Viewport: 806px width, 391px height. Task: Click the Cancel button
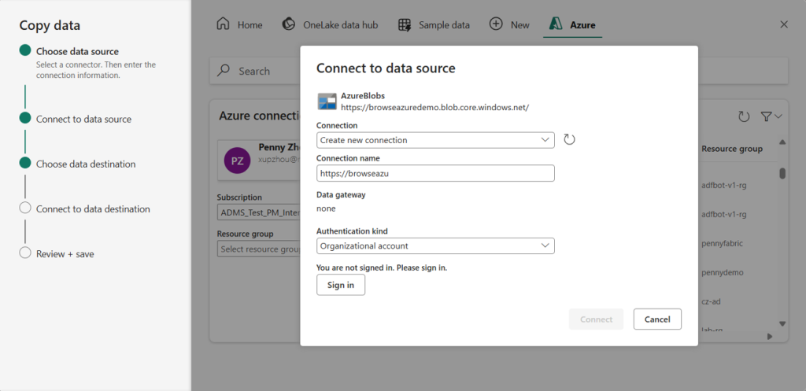[x=657, y=319]
